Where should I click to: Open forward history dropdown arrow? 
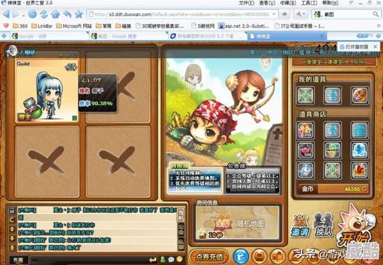tap(23, 15)
